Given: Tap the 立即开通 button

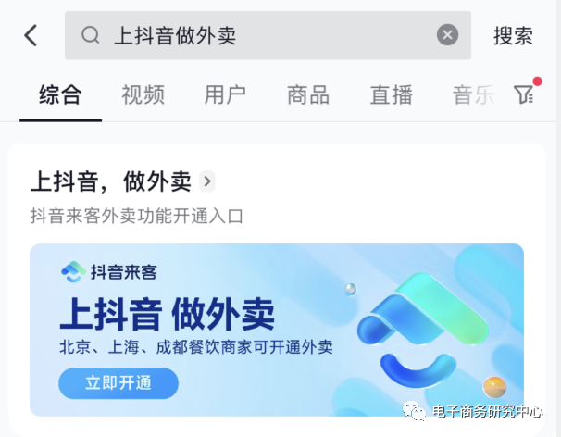Looking at the screenshot, I should [118, 383].
